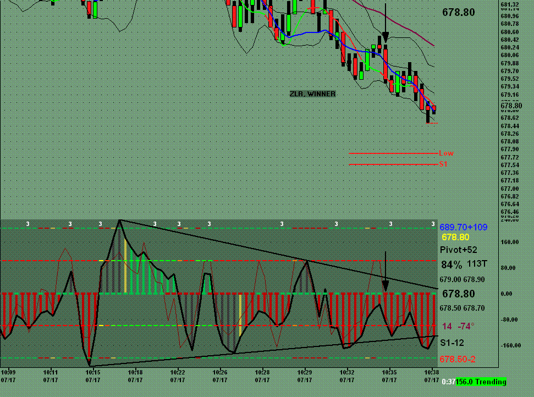The image size is (534, 397).
Task: Click the yellow 678.80 value
Action: (x=455, y=238)
